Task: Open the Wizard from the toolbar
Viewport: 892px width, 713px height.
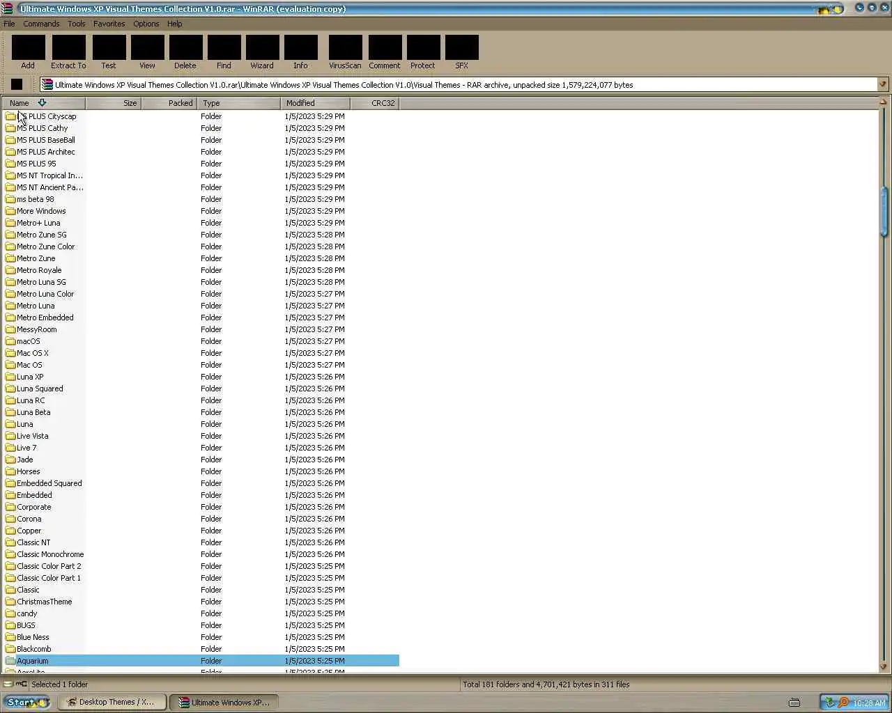Action: click(x=262, y=52)
